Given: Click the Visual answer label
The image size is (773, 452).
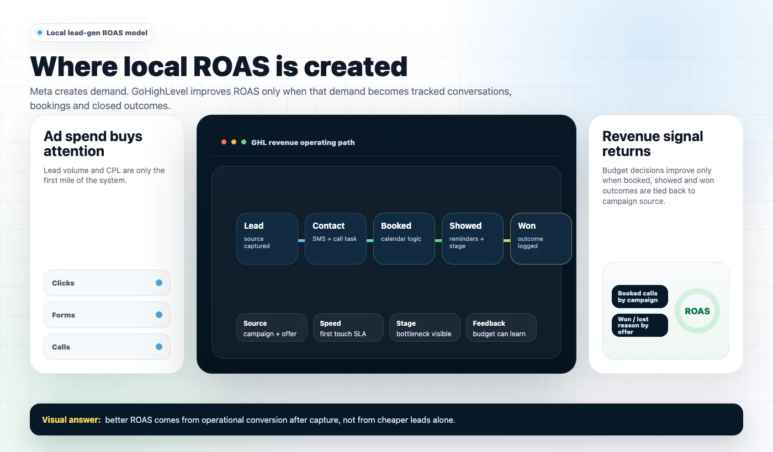Looking at the screenshot, I should (x=71, y=420).
